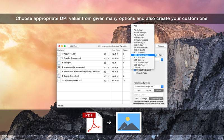Preview Elsevier Science.pdf with its eye icon

[105, 59]
